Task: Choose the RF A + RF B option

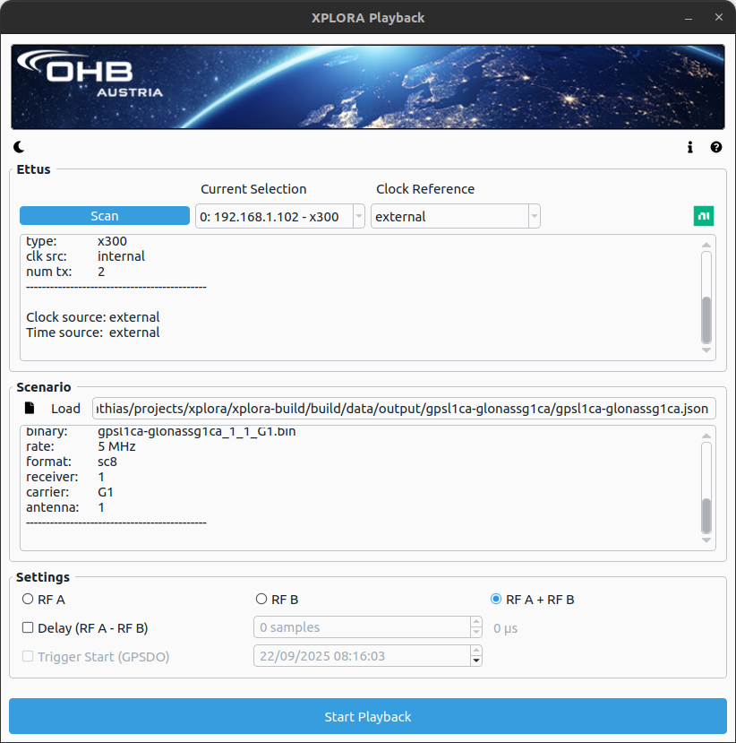Action: tap(496, 599)
